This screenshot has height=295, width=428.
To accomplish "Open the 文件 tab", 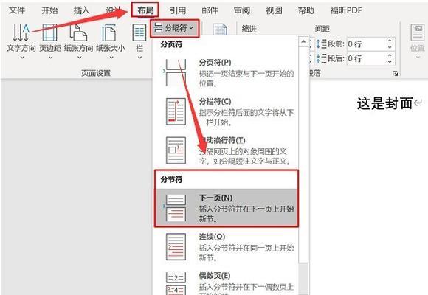I will coord(17,10).
